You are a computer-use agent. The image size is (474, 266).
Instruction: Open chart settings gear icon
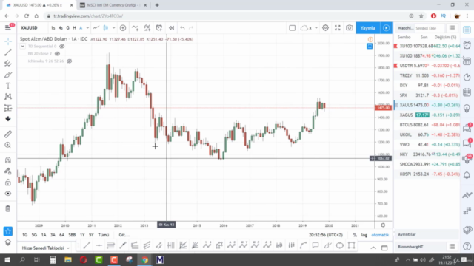(x=325, y=28)
